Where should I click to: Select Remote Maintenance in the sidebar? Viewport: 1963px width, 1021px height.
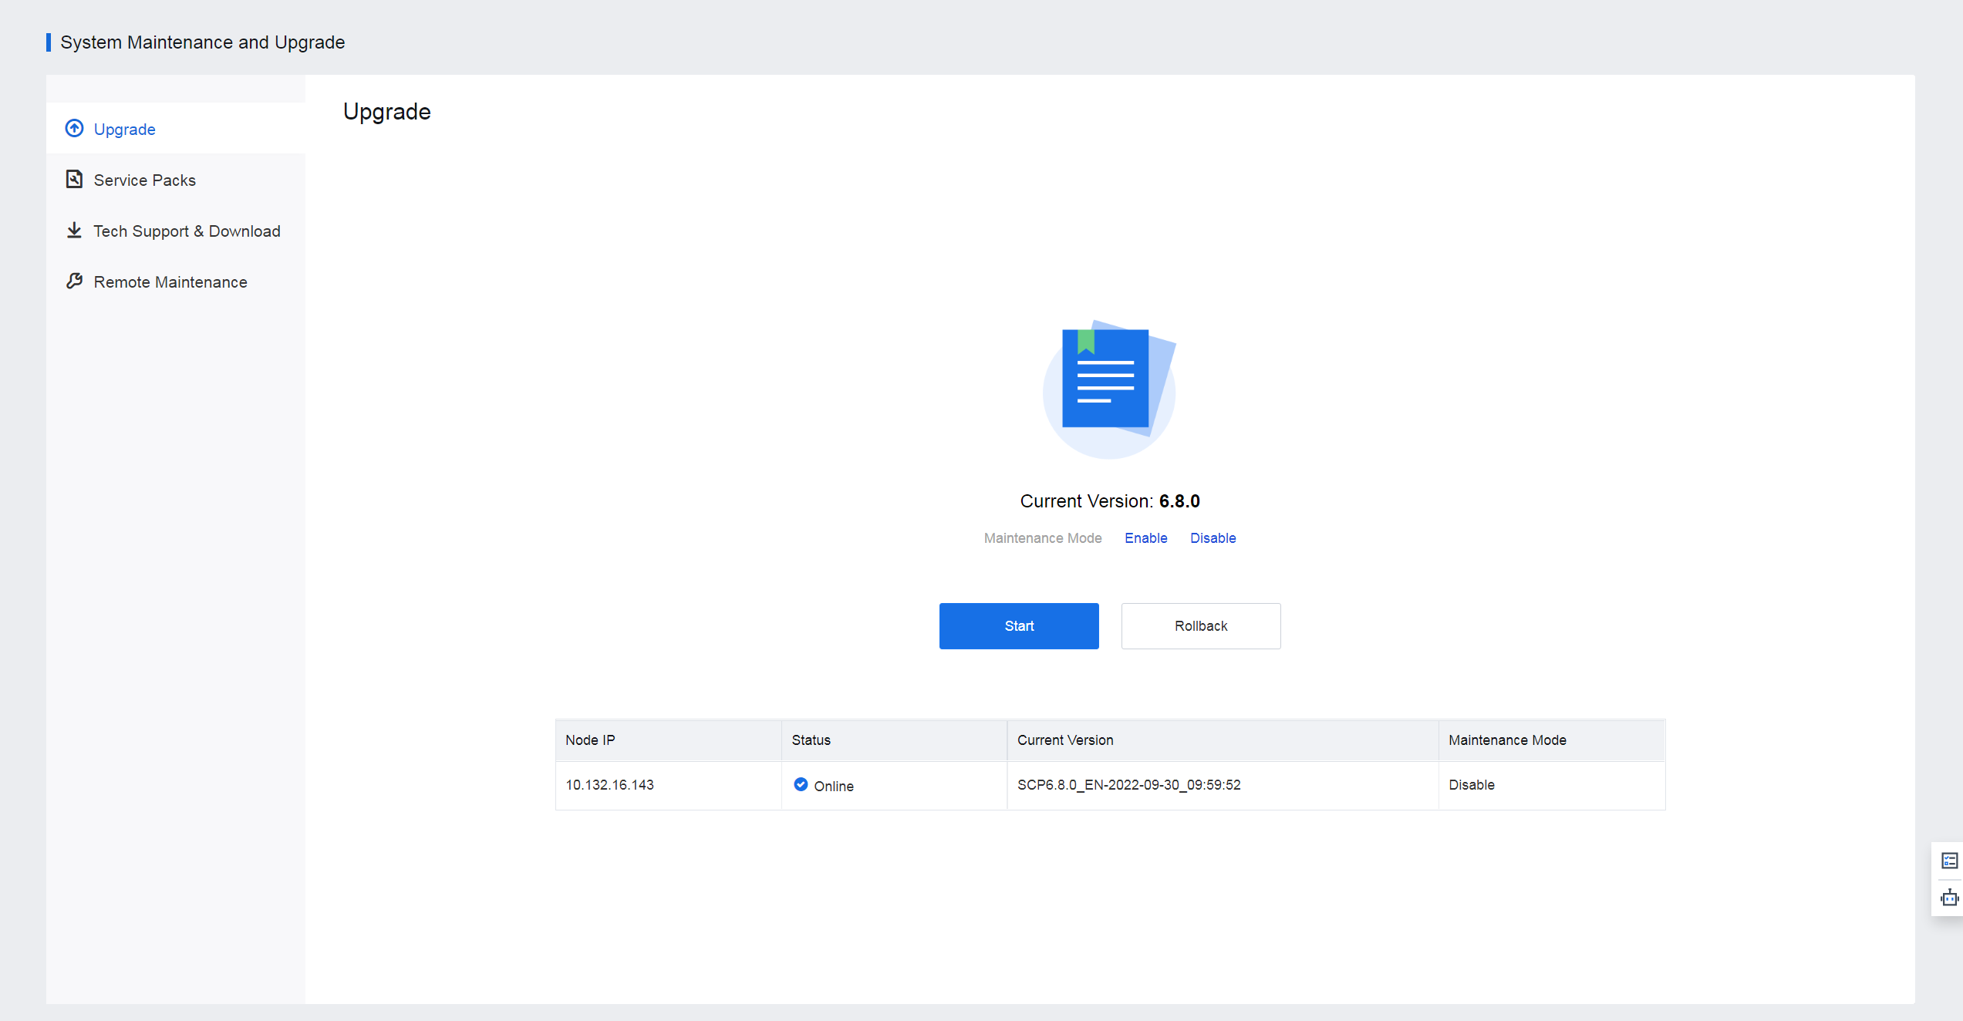coord(170,282)
